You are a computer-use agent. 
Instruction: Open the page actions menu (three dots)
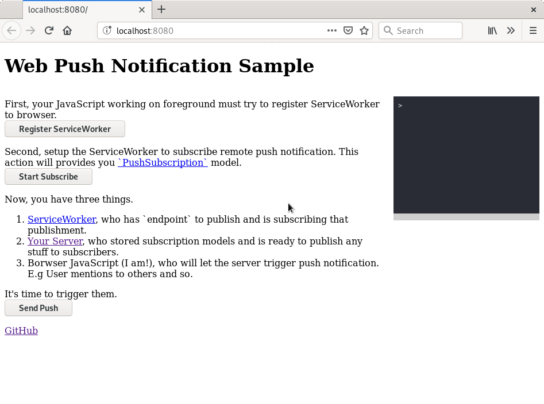tap(332, 30)
